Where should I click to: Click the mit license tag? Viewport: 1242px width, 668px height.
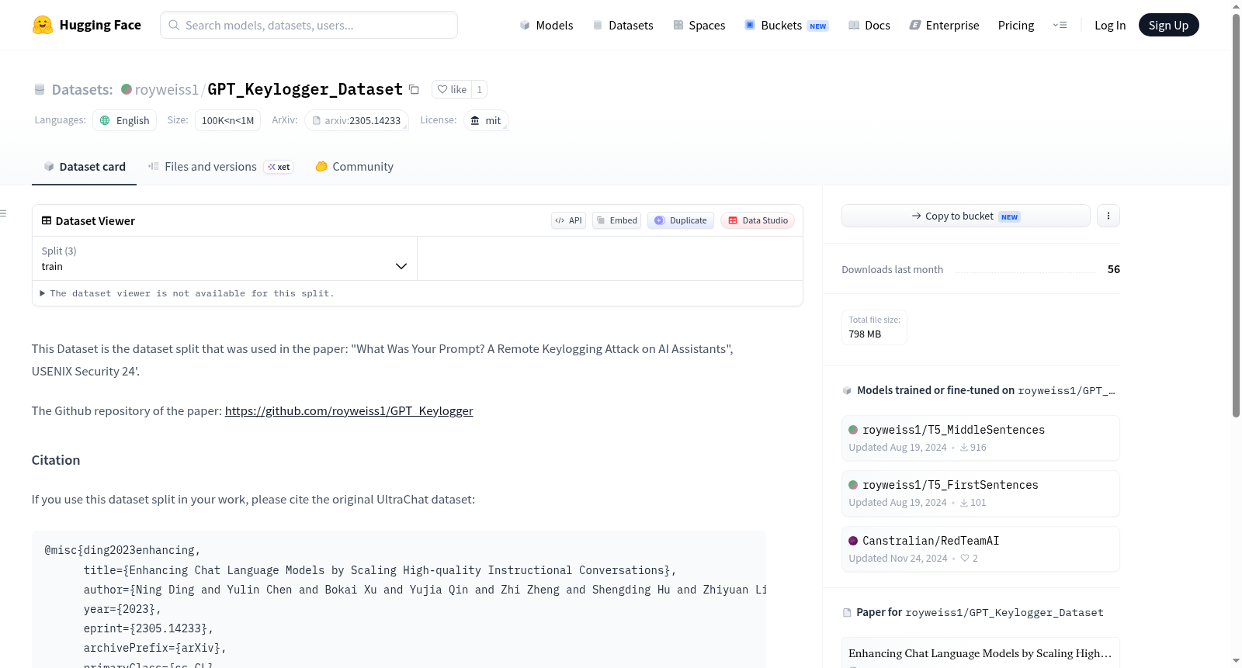pos(486,120)
